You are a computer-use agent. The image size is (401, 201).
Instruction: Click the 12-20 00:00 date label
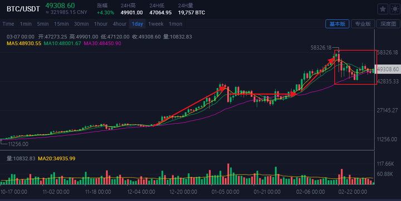coord(183,192)
